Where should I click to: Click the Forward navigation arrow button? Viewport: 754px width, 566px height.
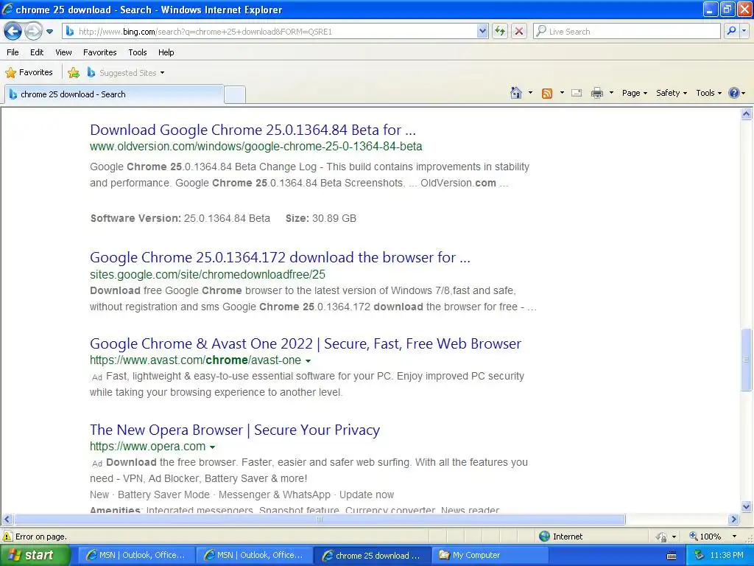coord(33,31)
